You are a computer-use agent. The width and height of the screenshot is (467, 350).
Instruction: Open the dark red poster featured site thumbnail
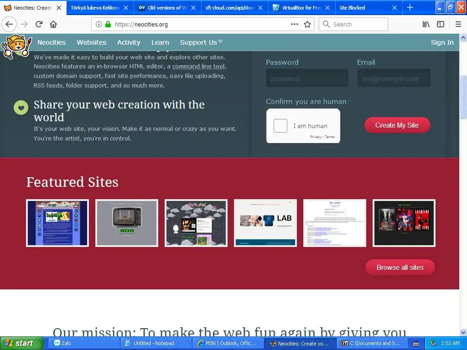pos(404,223)
